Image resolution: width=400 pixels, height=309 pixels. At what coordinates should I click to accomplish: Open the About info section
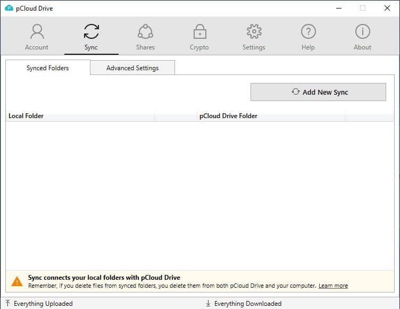click(x=363, y=37)
